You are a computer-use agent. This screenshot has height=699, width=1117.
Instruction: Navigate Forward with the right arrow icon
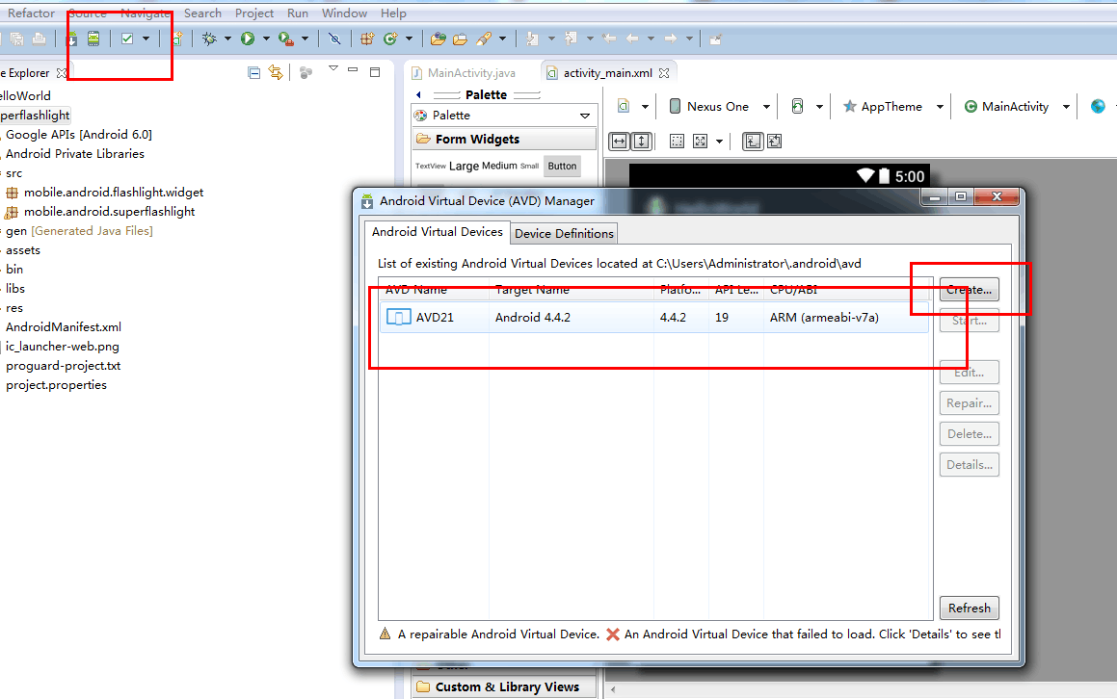(x=671, y=39)
